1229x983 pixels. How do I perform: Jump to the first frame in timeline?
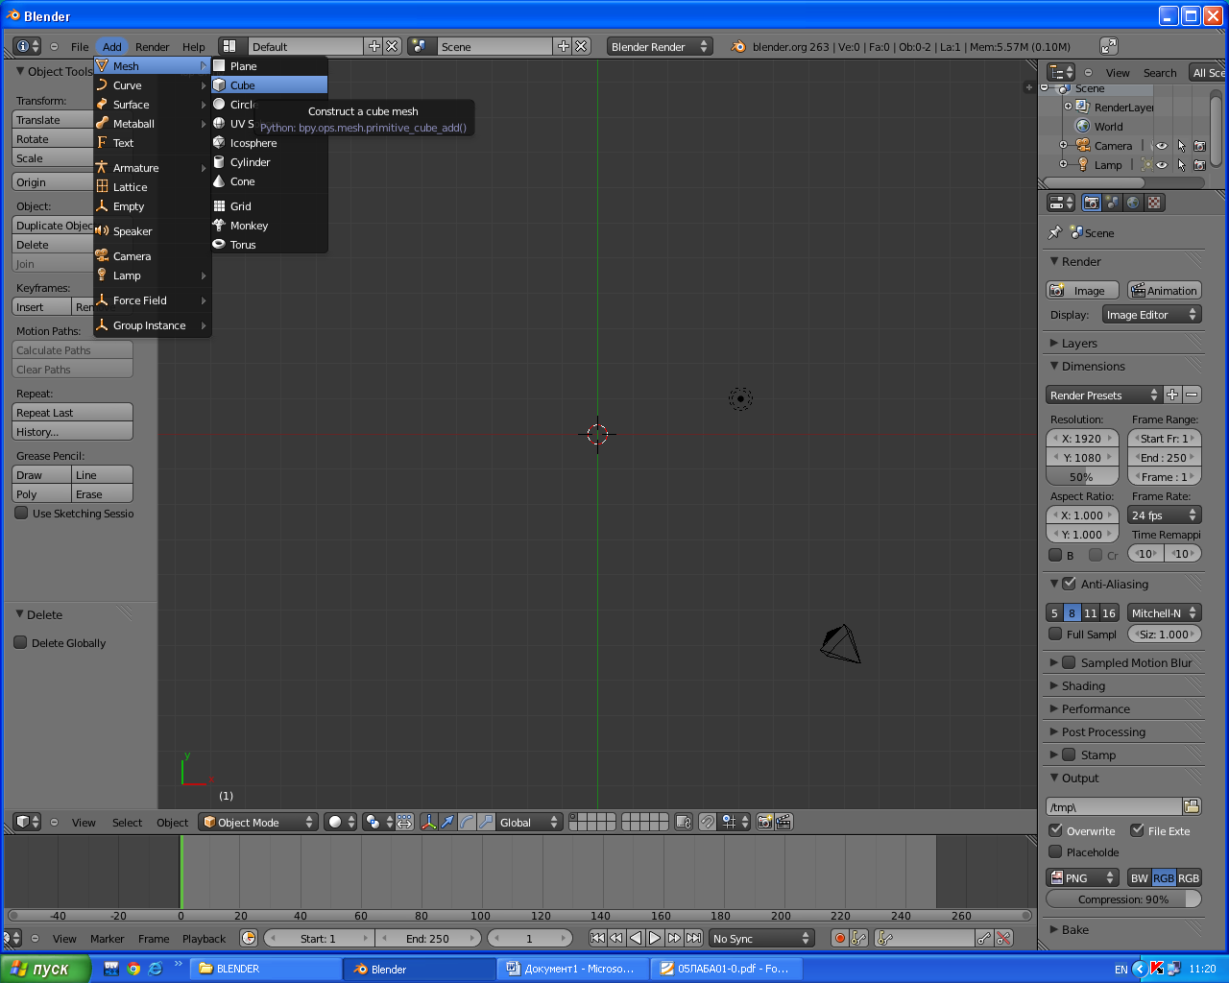597,938
